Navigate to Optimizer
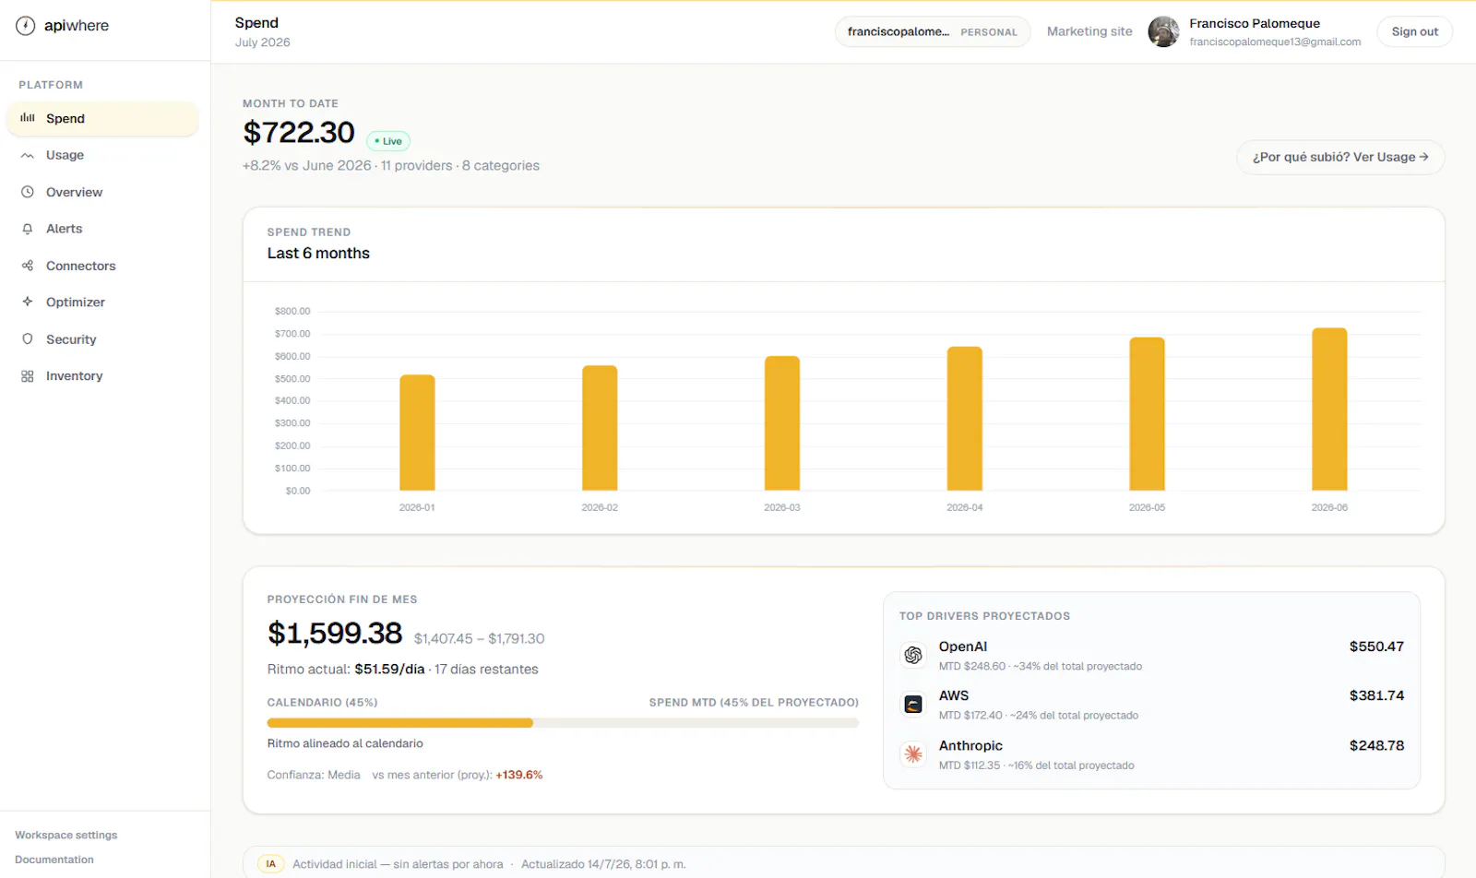The width and height of the screenshot is (1476, 878). (102, 302)
